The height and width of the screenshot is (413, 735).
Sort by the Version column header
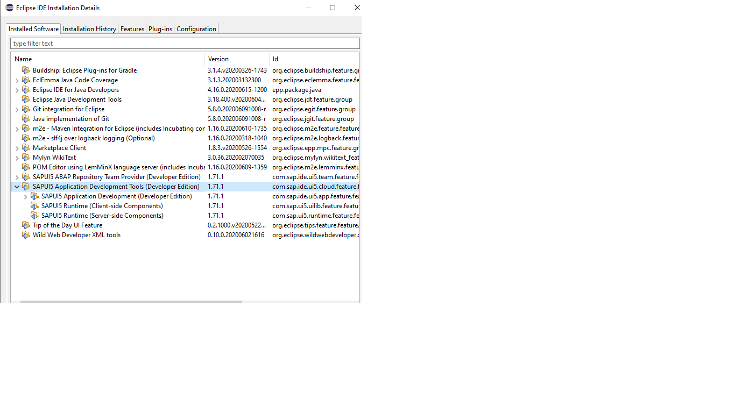pyautogui.click(x=237, y=59)
